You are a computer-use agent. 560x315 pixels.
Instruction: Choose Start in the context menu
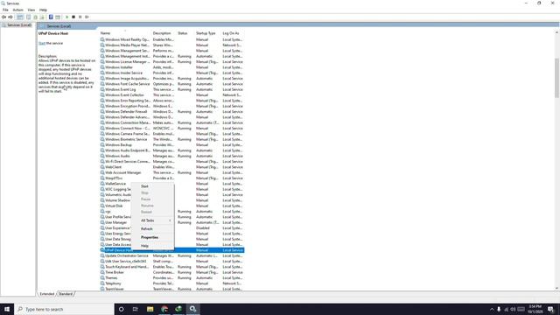(153, 186)
